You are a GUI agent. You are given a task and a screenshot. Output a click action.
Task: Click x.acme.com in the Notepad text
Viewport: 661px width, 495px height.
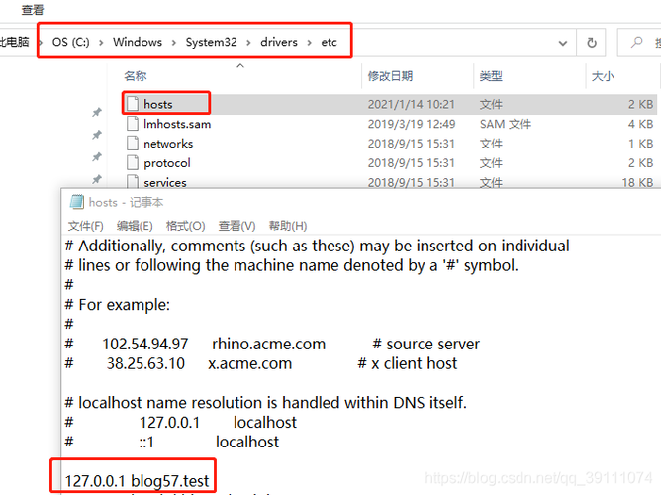tap(249, 363)
